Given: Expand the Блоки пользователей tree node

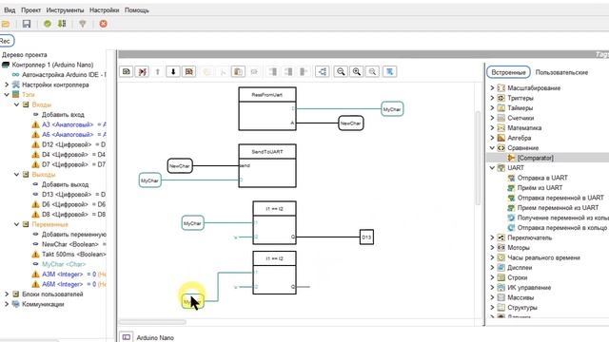Looking at the screenshot, I should [x=7, y=294].
